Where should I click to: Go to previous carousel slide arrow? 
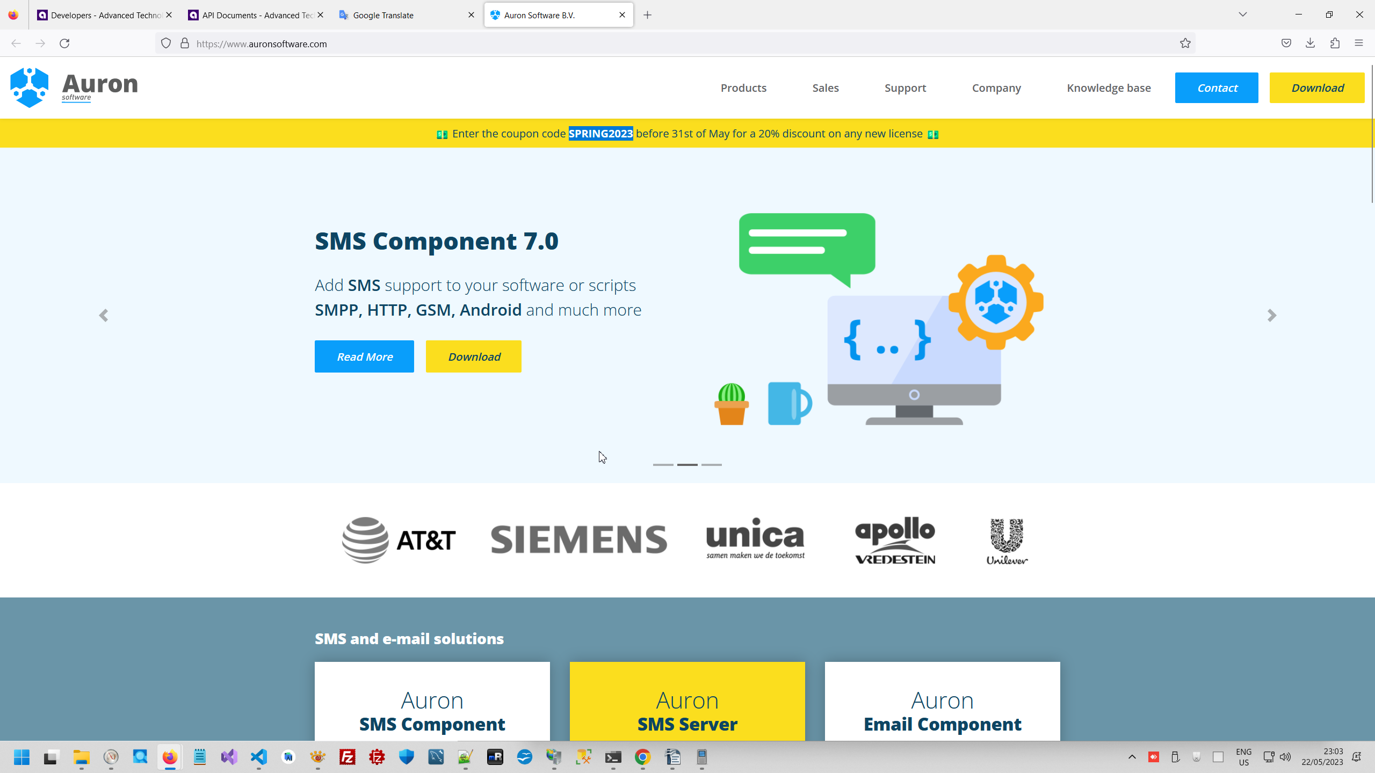(x=104, y=315)
